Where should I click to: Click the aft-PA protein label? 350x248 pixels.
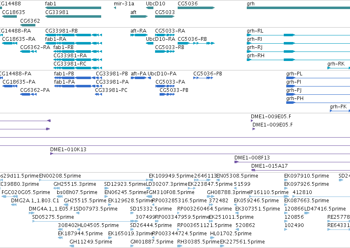139,74
